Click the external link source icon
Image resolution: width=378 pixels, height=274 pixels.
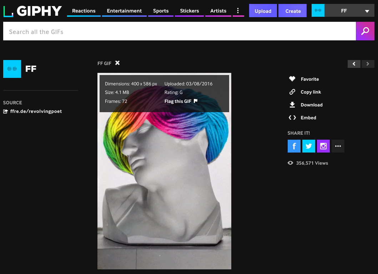(x=5, y=111)
